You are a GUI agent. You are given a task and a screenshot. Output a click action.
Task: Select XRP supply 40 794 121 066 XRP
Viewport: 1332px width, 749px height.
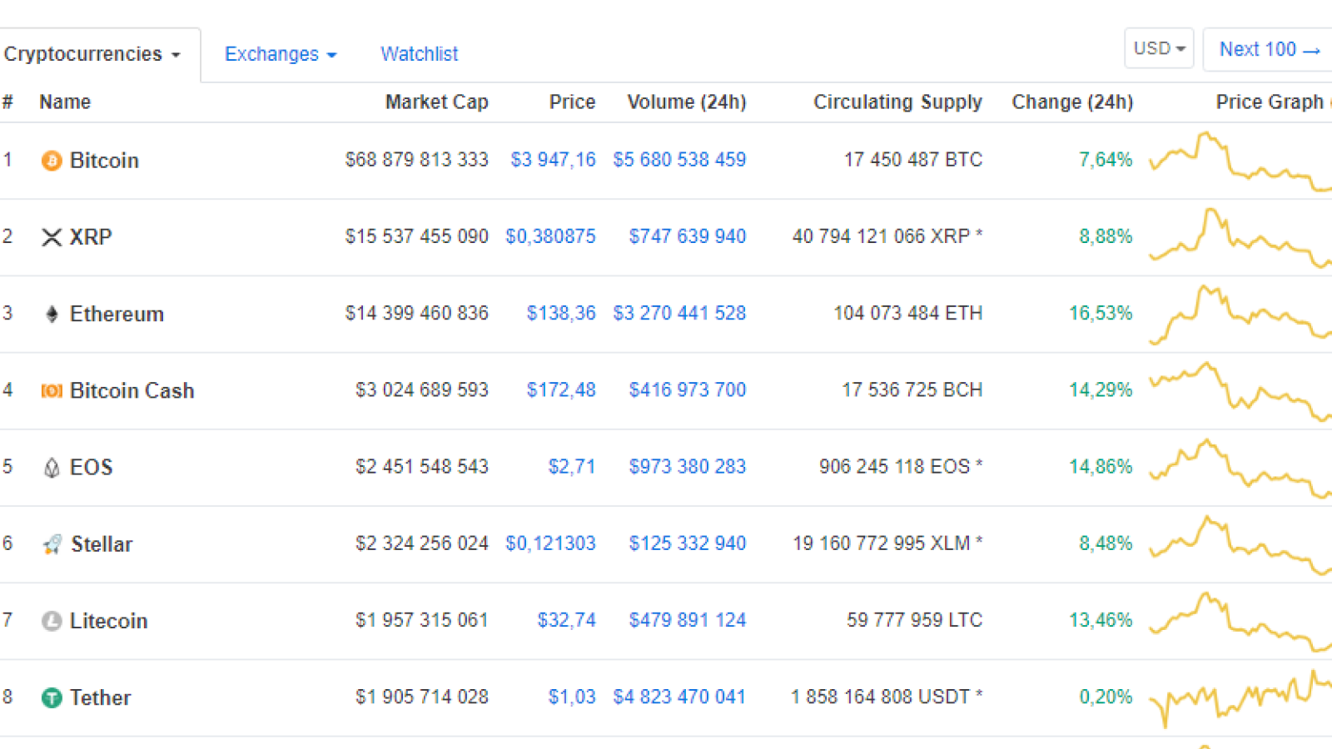(881, 236)
